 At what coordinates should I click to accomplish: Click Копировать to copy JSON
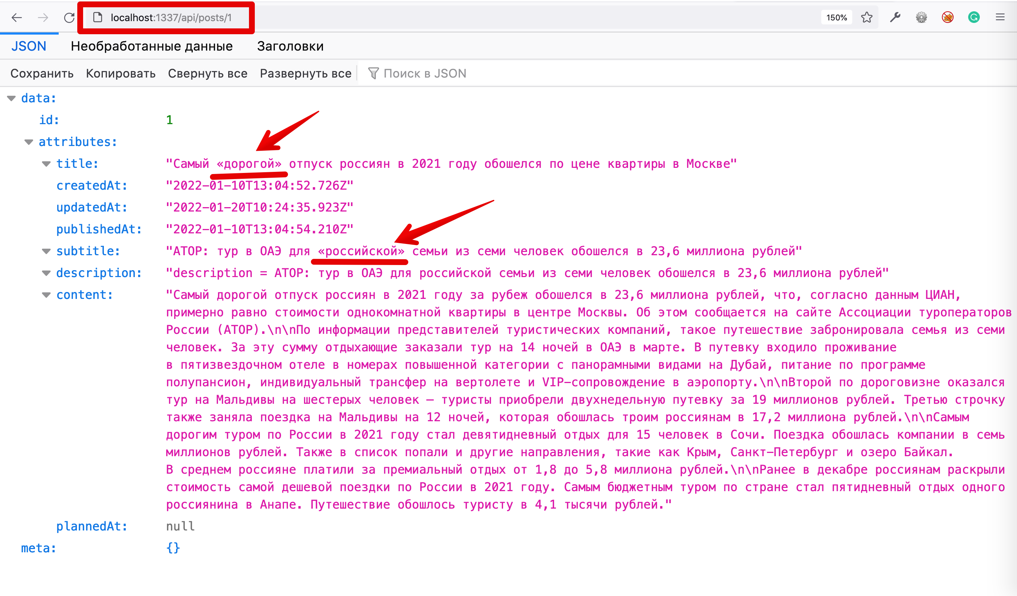121,73
